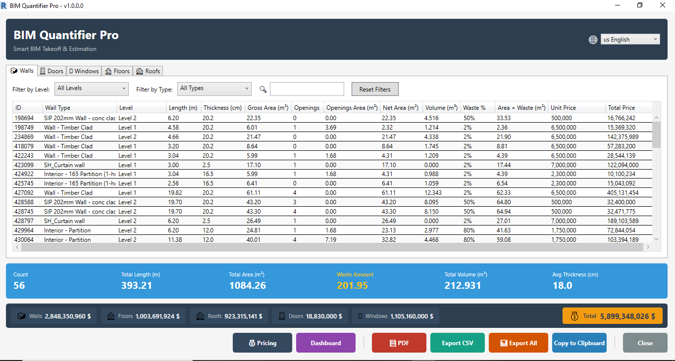Click the Total money bag icon
Image resolution: width=675 pixels, height=361 pixels.
[574, 316]
